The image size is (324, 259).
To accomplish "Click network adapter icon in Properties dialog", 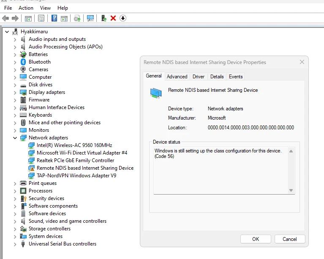I will [x=156, y=93].
